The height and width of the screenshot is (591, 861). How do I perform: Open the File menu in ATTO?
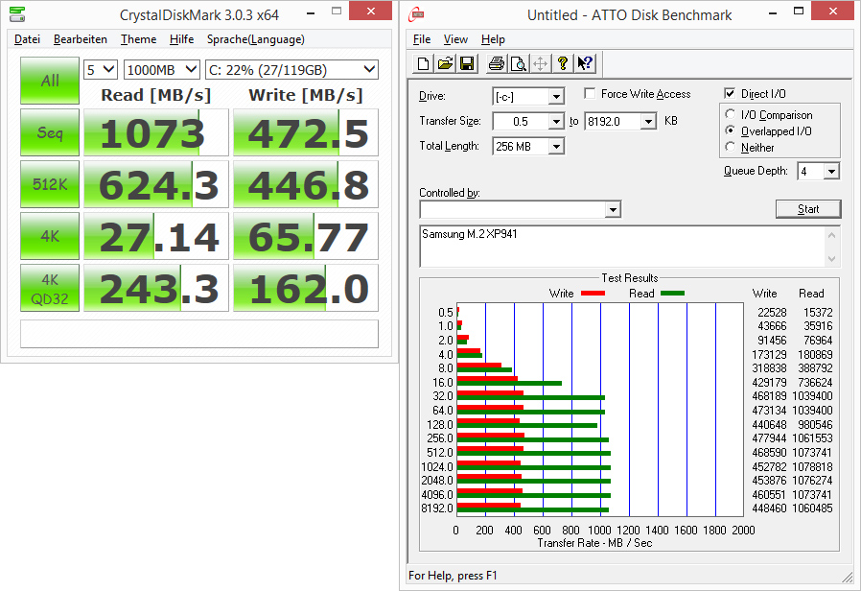[422, 39]
